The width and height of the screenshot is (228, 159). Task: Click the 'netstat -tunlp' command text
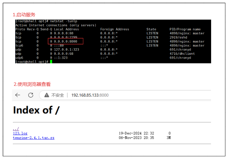[63, 21]
